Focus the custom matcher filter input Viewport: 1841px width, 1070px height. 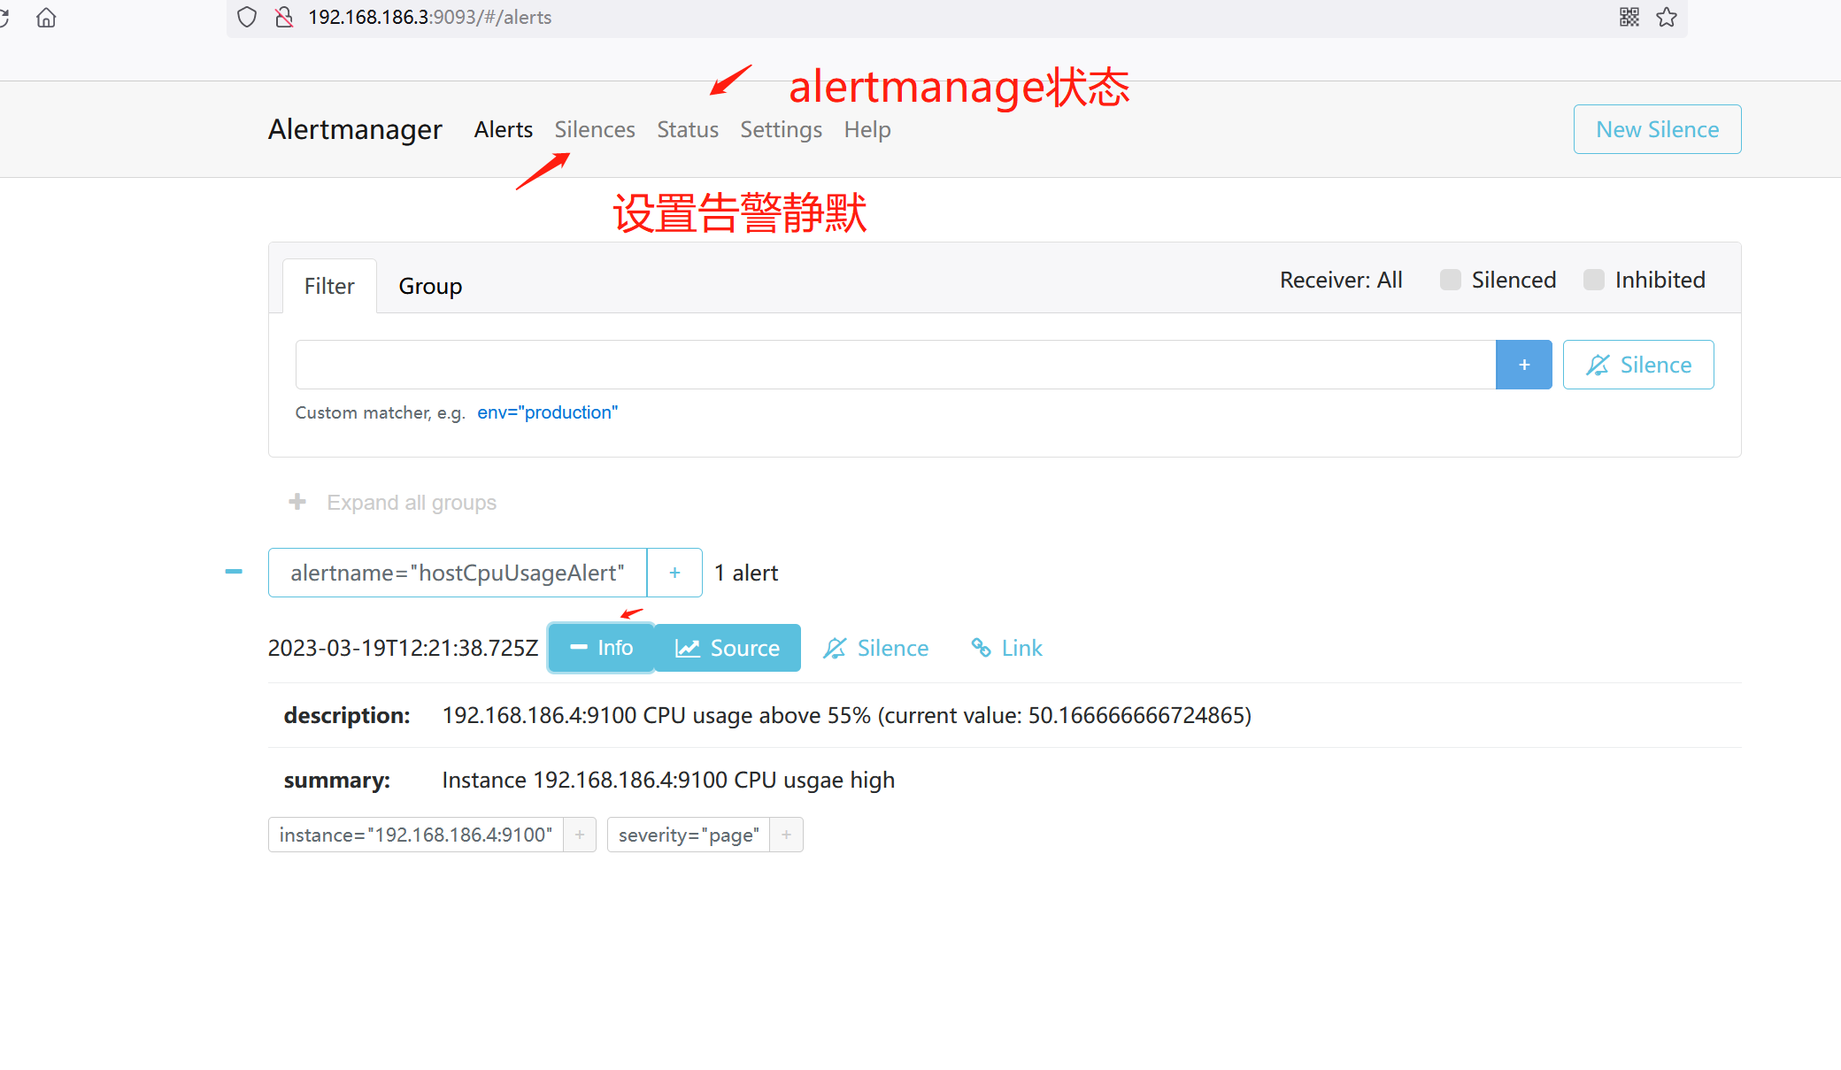click(895, 365)
